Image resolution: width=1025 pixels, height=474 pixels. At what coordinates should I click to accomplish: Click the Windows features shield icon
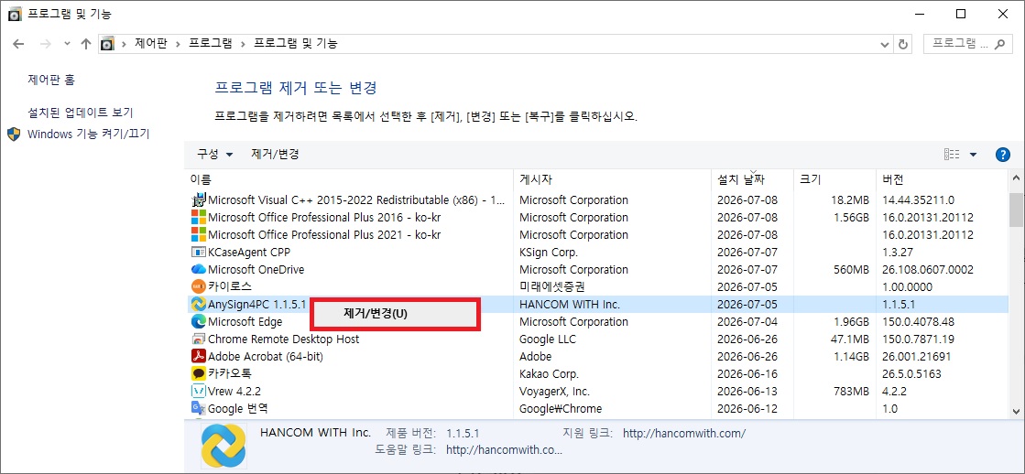[14, 134]
